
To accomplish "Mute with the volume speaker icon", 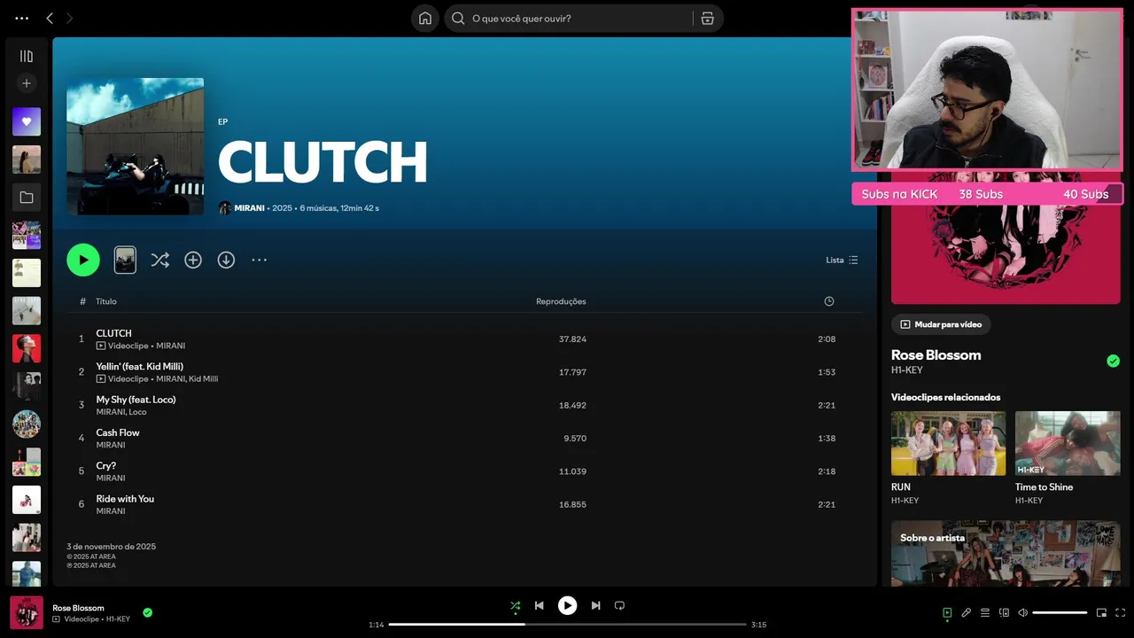I will [x=1022, y=612].
